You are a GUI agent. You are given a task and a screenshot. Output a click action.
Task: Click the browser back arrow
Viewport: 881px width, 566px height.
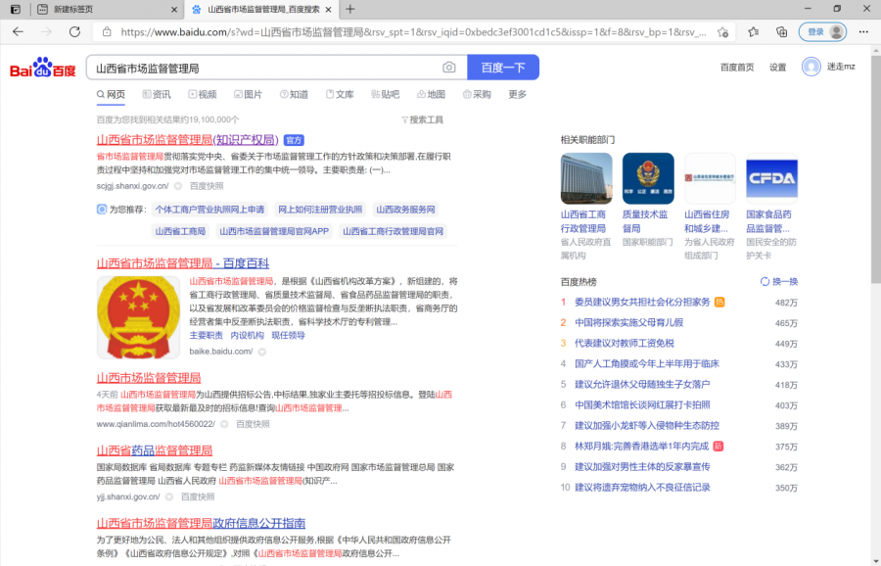[x=18, y=32]
